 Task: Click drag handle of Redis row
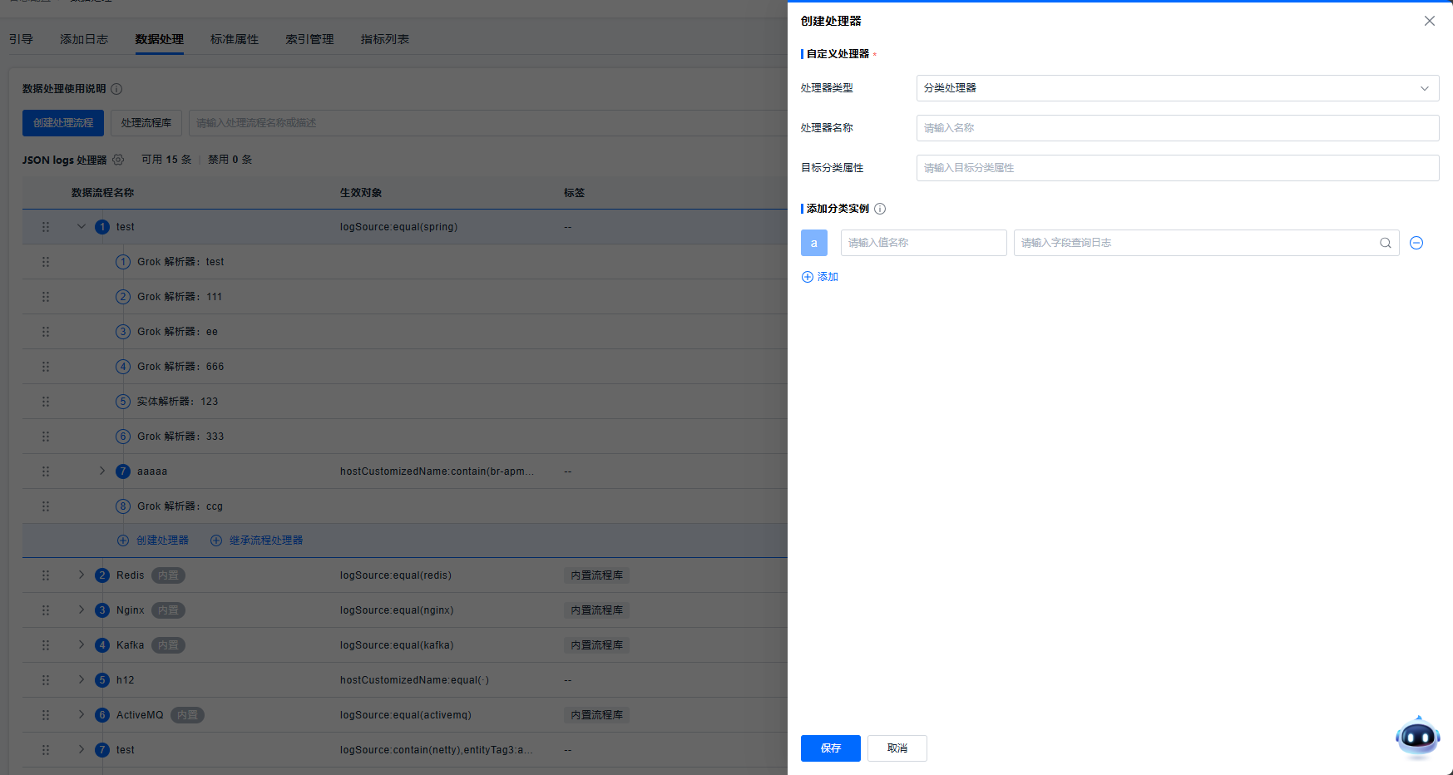(46, 575)
